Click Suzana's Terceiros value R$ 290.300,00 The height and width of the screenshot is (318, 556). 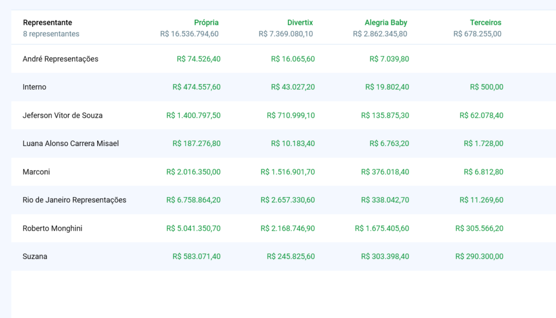click(x=479, y=257)
